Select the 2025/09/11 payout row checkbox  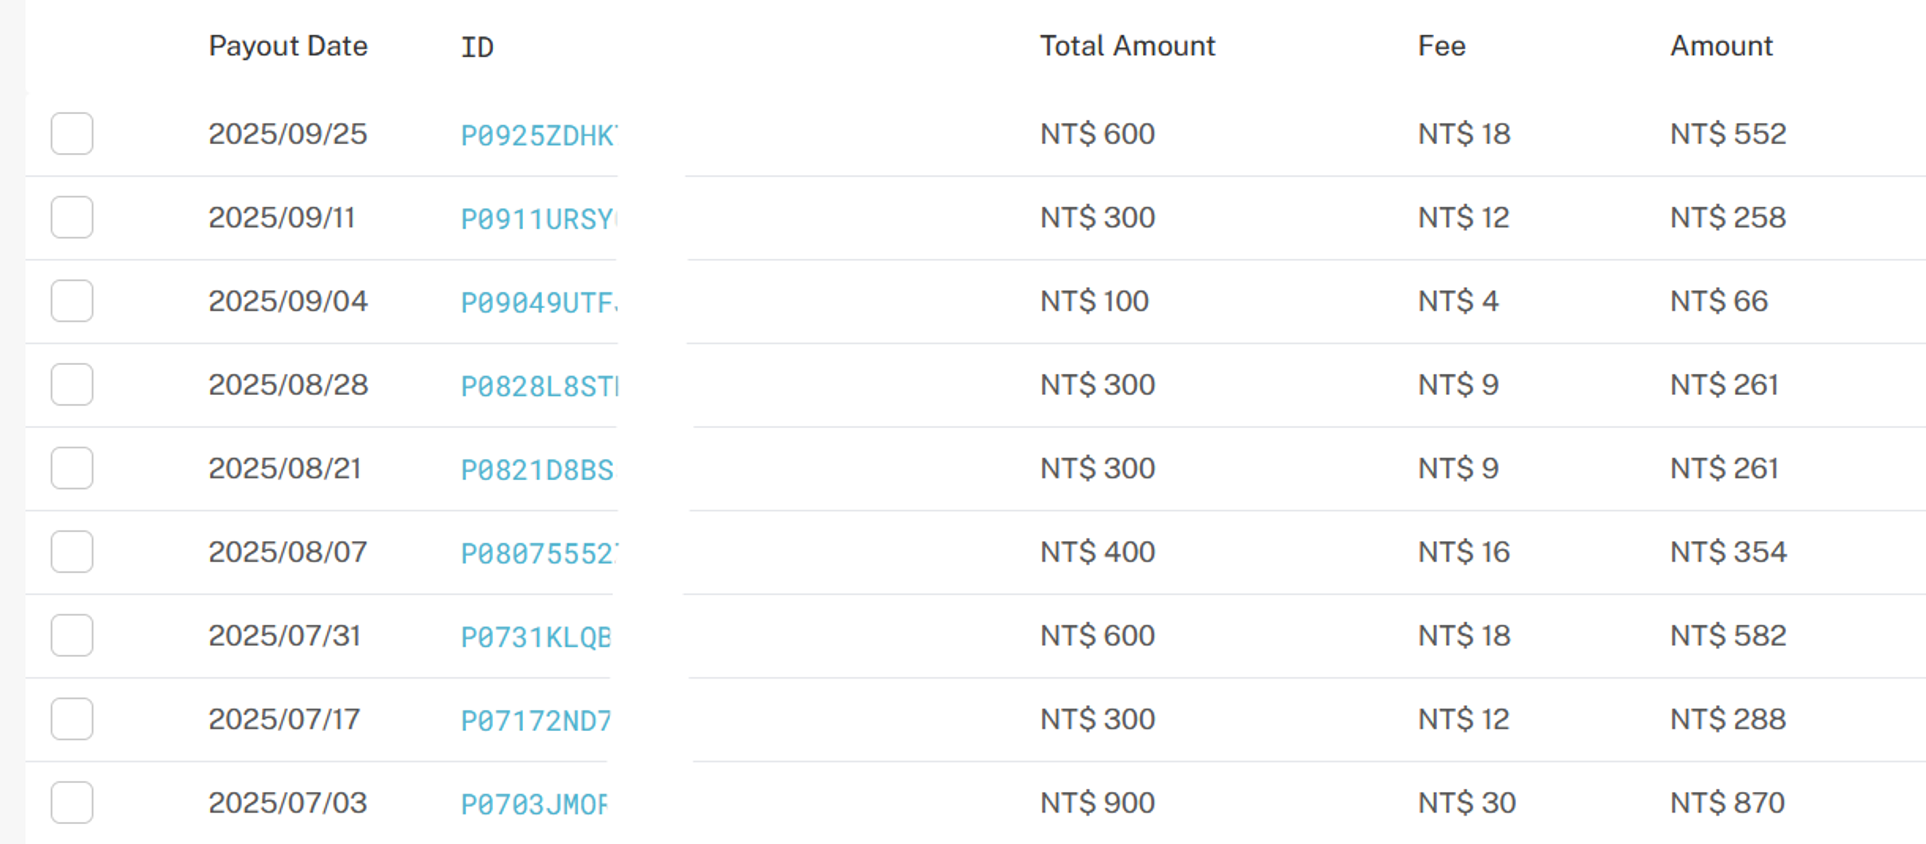pos(72,218)
